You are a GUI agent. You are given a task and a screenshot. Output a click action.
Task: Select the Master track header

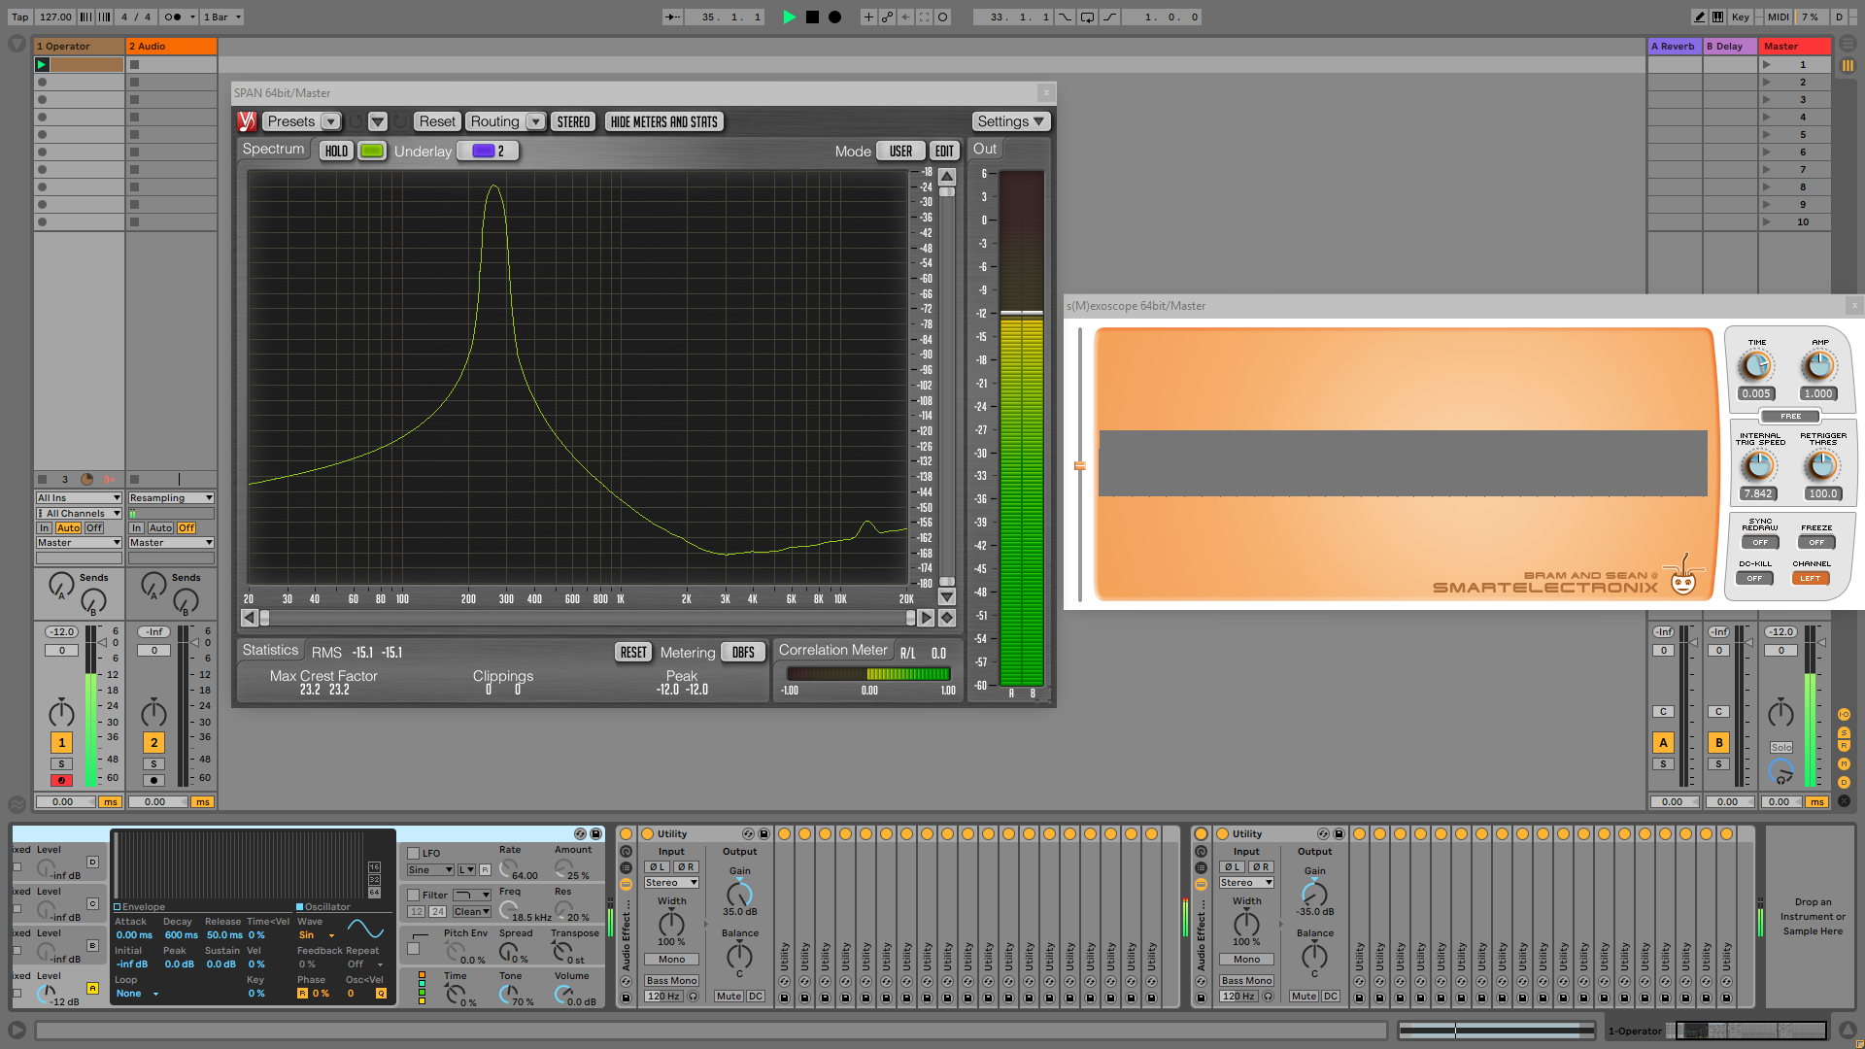pos(1795,46)
